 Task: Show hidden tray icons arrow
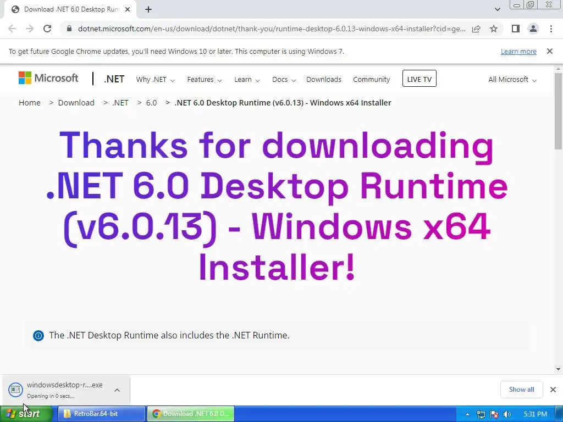pos(467,414)
